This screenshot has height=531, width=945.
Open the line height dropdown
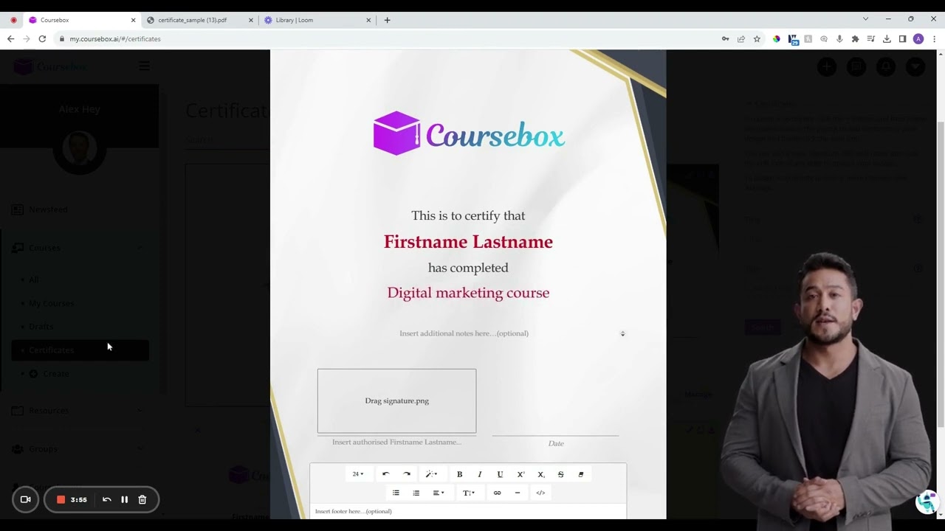point(469,493)
